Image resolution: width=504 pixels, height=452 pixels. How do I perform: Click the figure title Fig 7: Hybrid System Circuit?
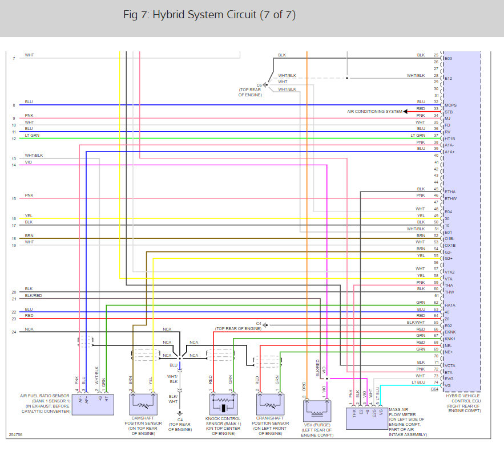(x=209, y=15)
